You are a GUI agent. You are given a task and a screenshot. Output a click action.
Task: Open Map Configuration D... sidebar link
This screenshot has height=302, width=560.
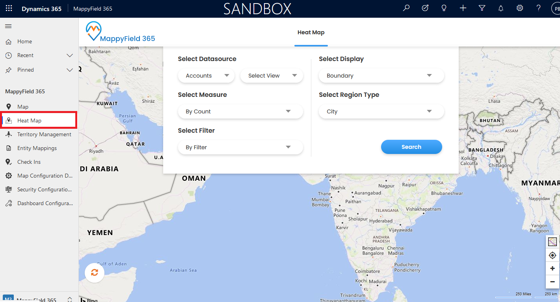45,176
